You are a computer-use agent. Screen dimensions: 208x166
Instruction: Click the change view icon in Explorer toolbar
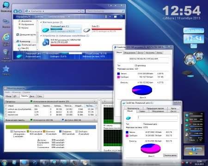pos(106,17)
